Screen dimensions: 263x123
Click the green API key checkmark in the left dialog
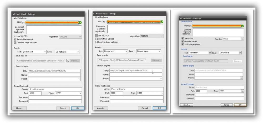tap(80, 23)
